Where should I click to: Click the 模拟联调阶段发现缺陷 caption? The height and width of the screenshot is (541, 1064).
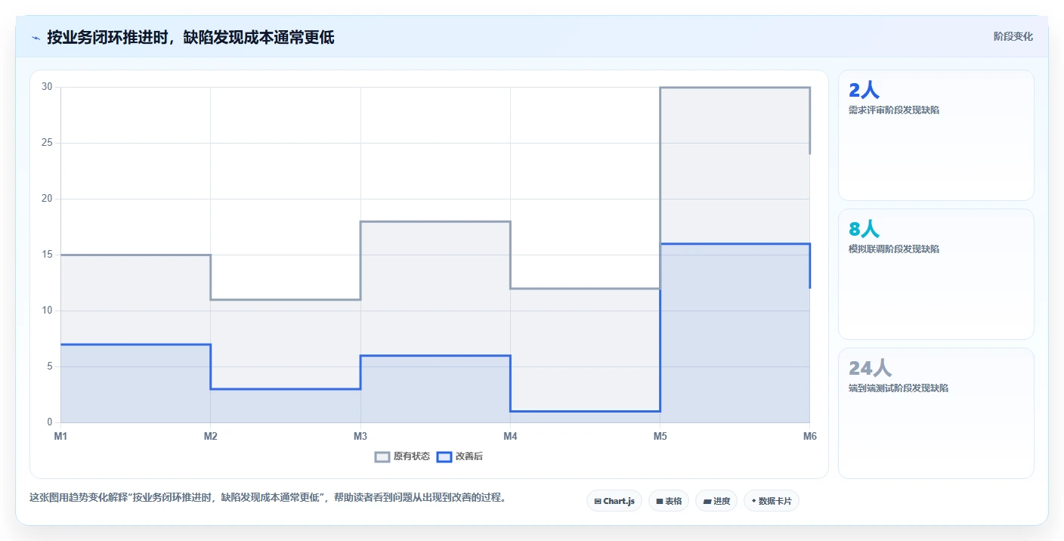(894, 249)
